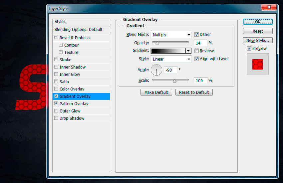Click the angle dial control

[156, 70]
